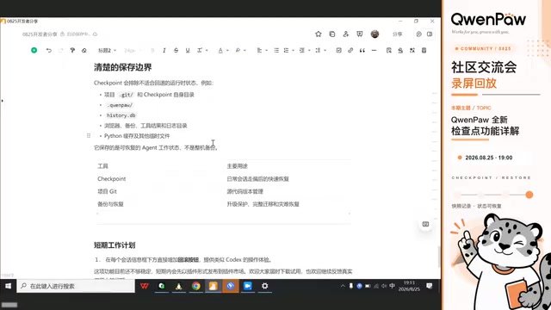The height and width of the screenshot is (310, 551).
Task: Click the volume icon in system tray
Action: 384,286
